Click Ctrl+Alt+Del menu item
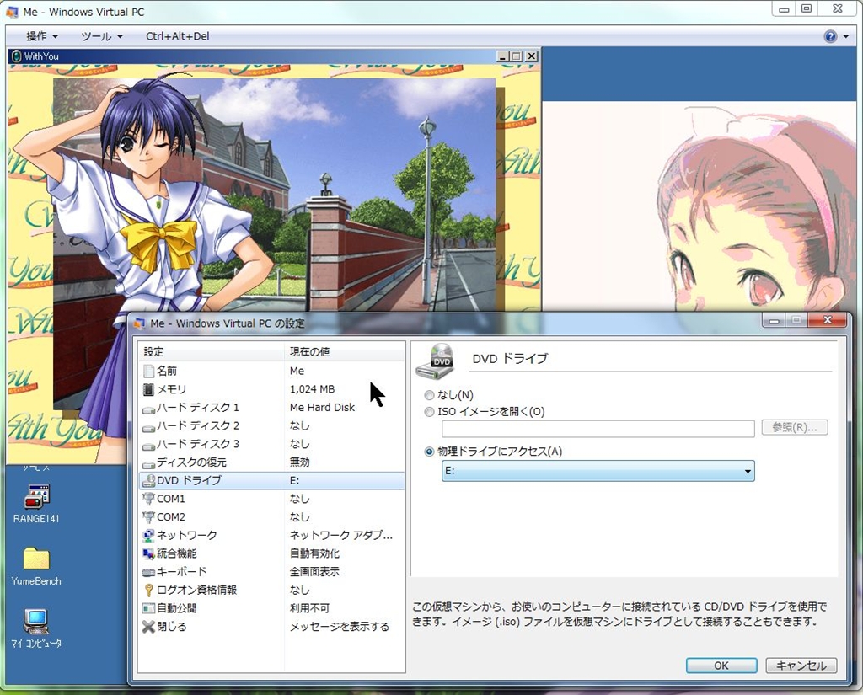This screenshot has height=695, width=863. [x=176, y=36]
